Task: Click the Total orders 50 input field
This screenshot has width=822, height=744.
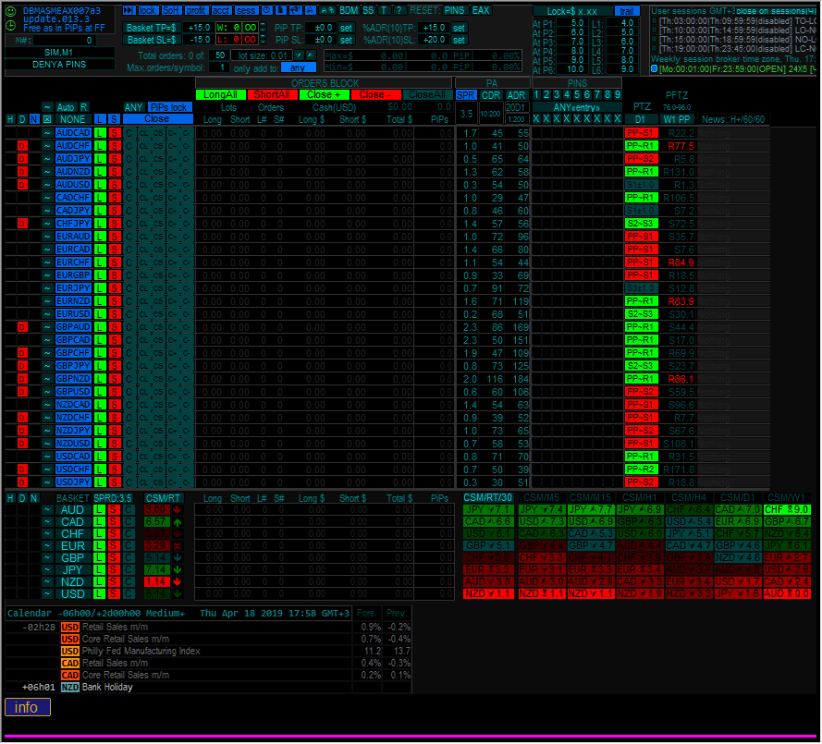Action: 218,55
